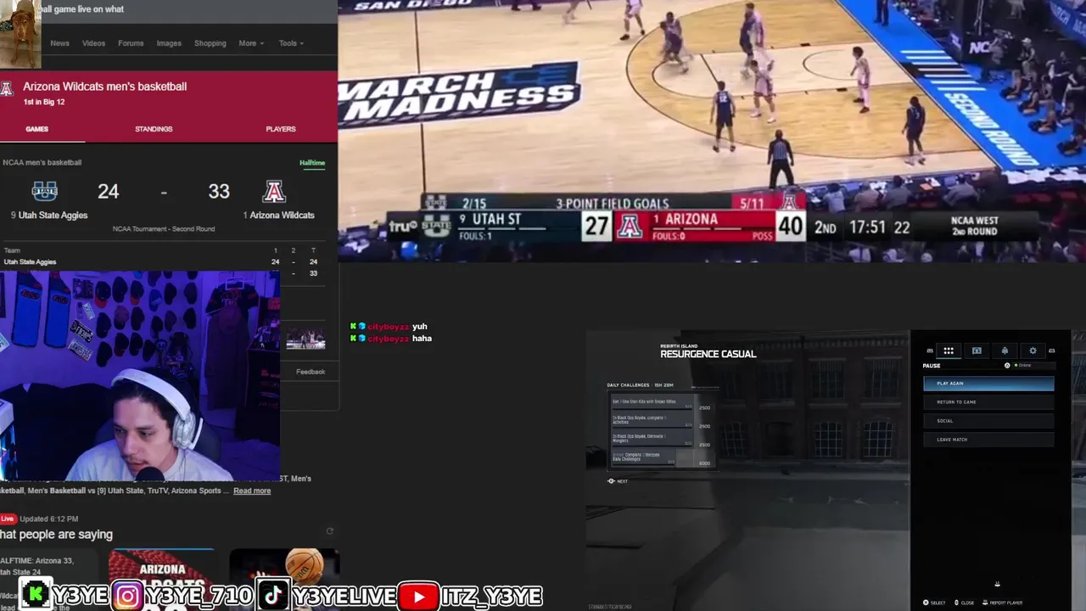1086x611 pixels.
Task: Click the Y3YELIVE TikTok handle
Action: tap(342, 597)
